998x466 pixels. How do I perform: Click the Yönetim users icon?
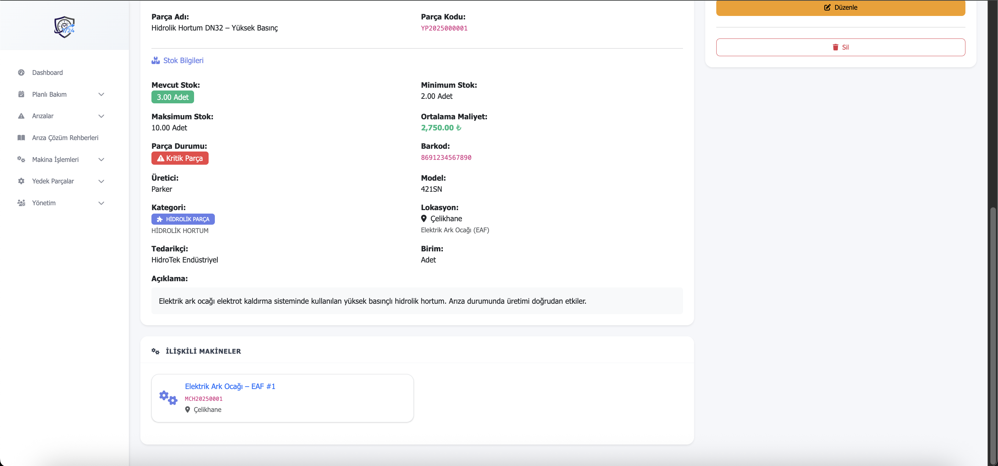click(21, 203)
